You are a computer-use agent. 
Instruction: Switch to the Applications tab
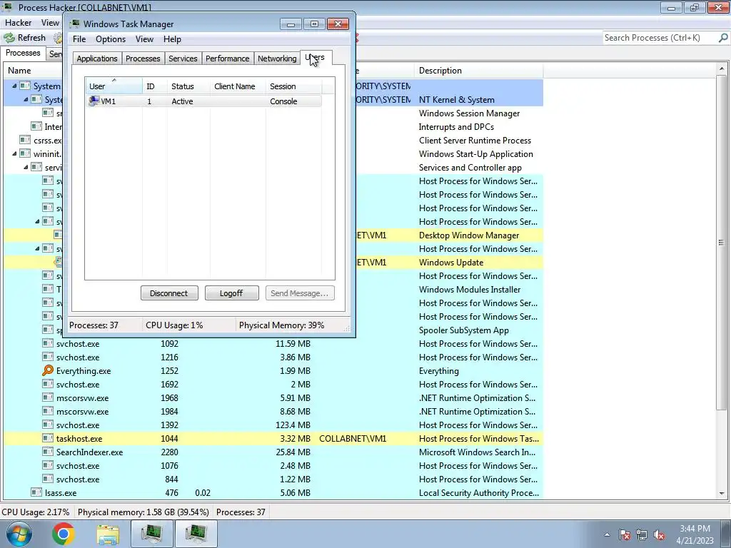click(97, 59)
